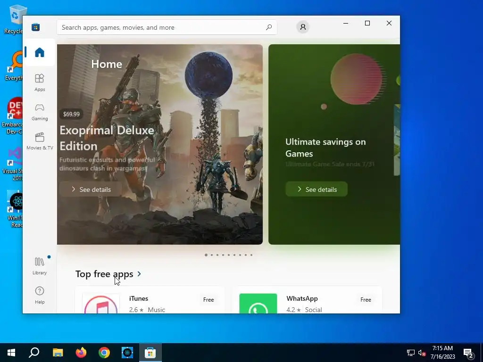Image resolution: width=483 pixels, height=362 pixels.
Task: Click the magnifier search icon in search box
Action: (268, 27)
